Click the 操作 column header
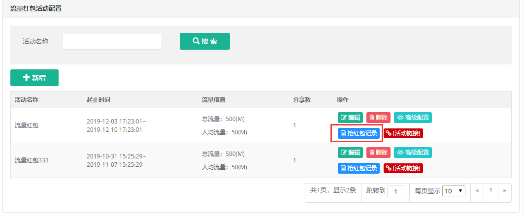 [343, 100]
